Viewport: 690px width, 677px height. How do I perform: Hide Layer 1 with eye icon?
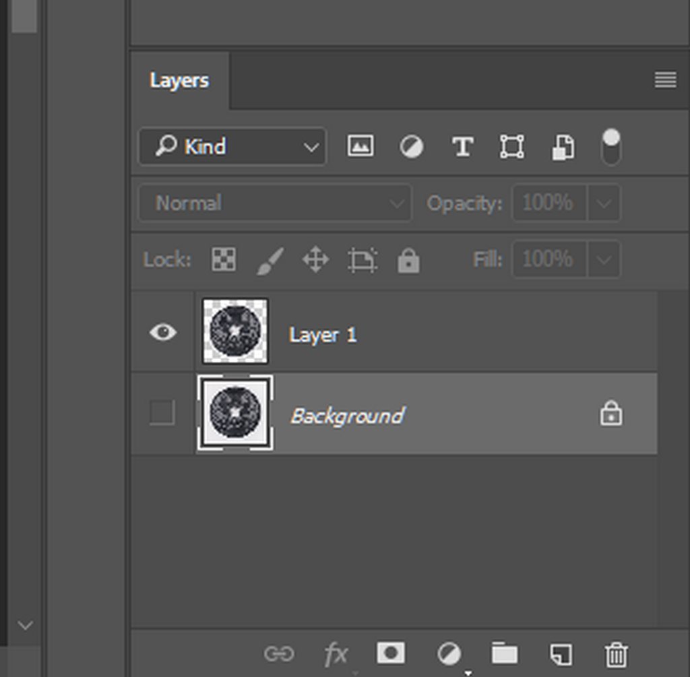pyautogui.click(x=163, y=332)
